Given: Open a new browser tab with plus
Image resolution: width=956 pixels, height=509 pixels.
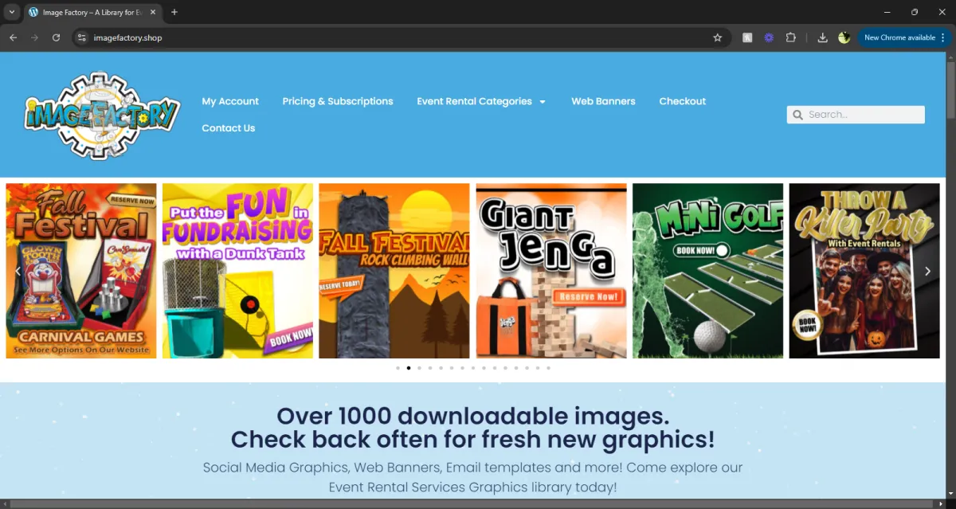Looking at the screenshot, I should [174, 12].
